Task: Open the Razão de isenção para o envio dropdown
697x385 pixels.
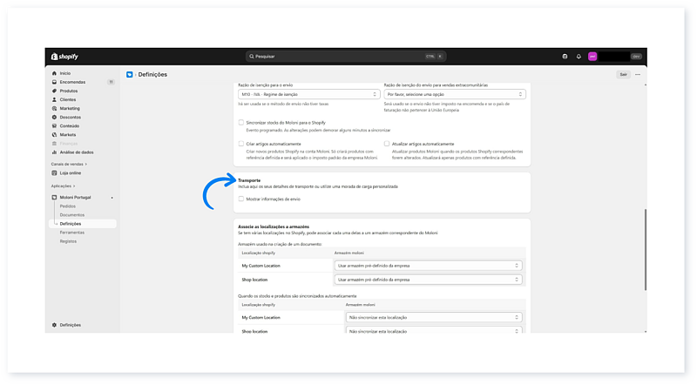Action: pyautogui.click(x=308, y=94)
